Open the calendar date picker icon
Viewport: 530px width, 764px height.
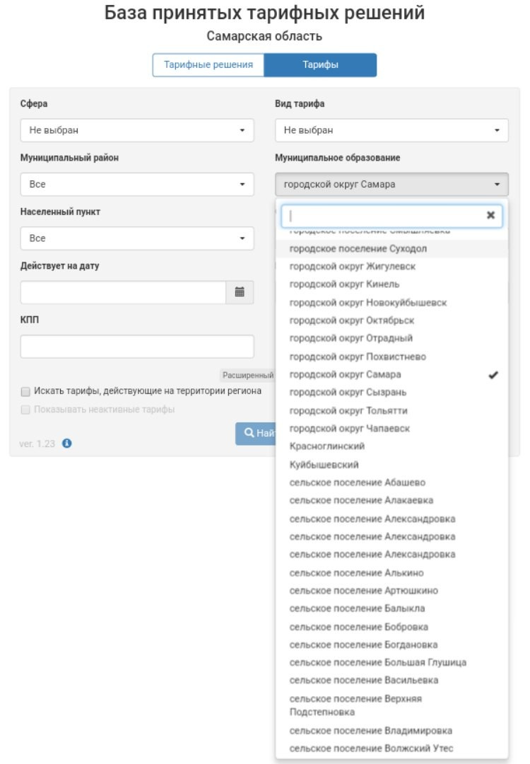240,292
